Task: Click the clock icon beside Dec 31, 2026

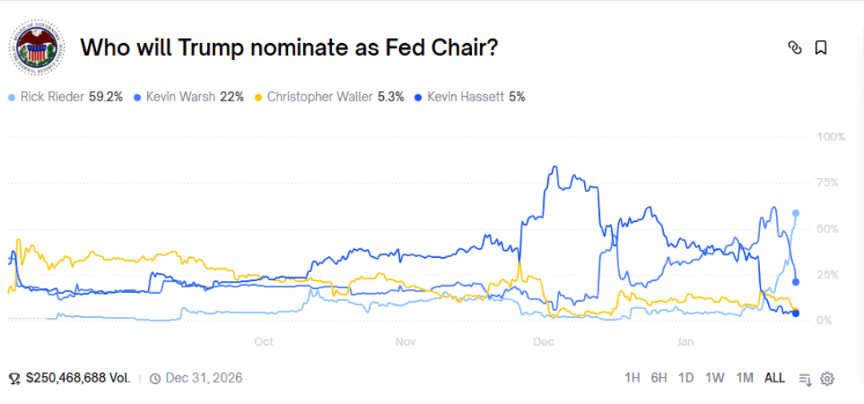Action: click(155, 378)
